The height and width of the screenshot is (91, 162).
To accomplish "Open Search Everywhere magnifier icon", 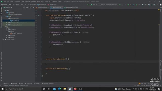I will [158, 5].
